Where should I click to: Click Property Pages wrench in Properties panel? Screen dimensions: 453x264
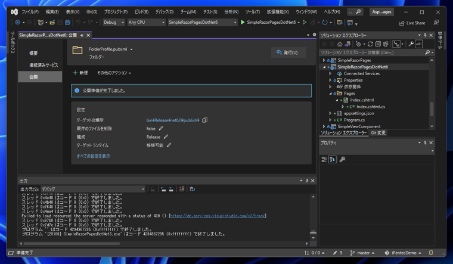(x=342, y=160)
